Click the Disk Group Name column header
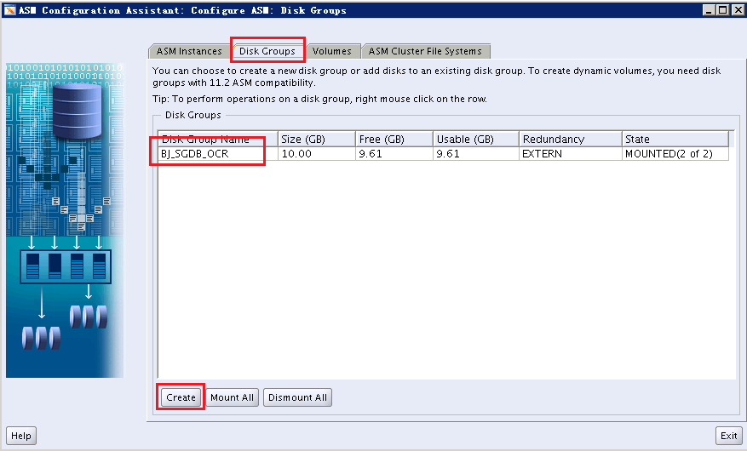747x451 pixels. [x=218, y=139]
